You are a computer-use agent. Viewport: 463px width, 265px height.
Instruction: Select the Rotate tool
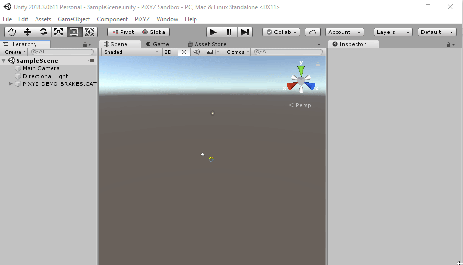pyautogui.click(x=43, y=32)
